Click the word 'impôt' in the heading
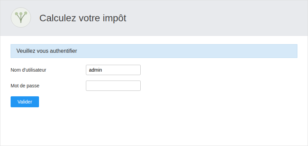The image size is (308, 146). click(x=114, y=18)
